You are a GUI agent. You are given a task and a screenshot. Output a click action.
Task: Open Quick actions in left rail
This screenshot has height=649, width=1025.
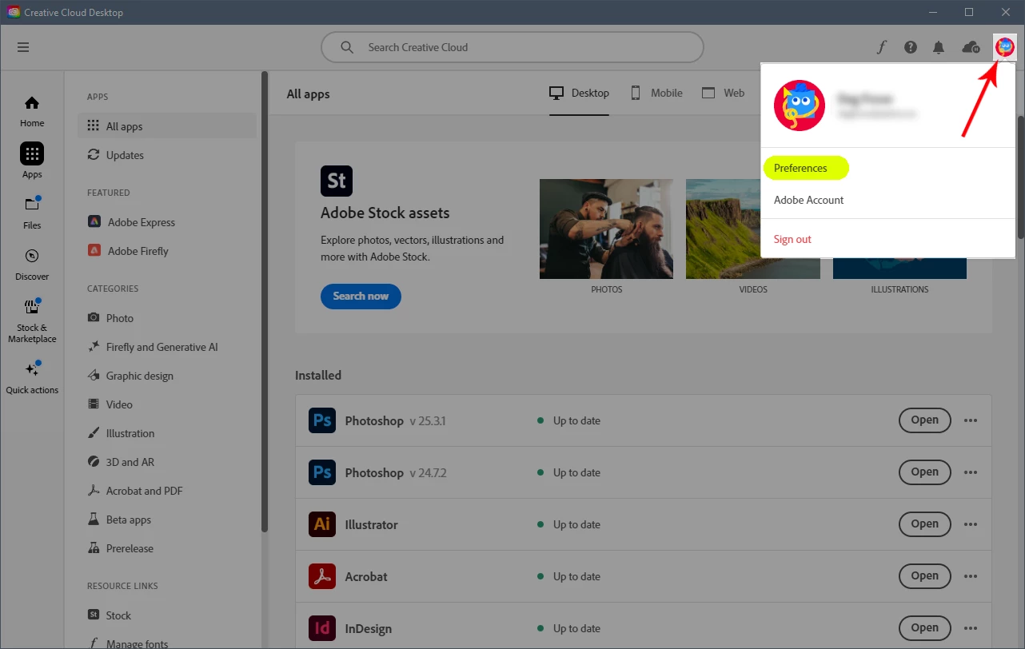[32, 378]
